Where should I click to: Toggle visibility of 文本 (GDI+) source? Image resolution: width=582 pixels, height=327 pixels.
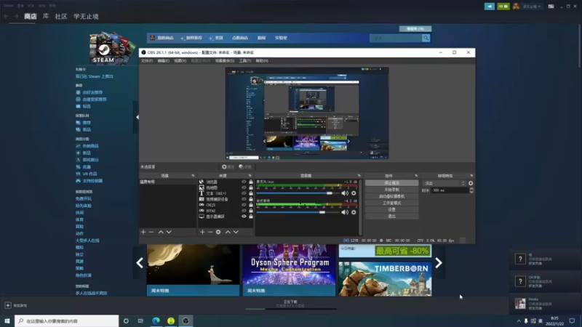(x=244, y=193)
